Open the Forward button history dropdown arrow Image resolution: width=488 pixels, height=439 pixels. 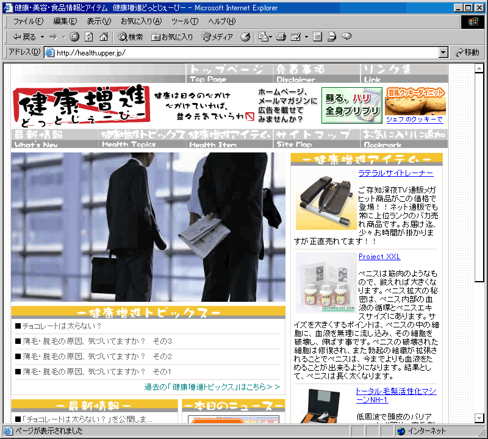coord(64,37)
